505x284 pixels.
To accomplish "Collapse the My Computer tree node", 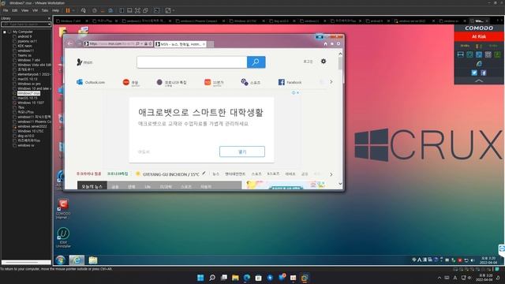I will [5, 32].
